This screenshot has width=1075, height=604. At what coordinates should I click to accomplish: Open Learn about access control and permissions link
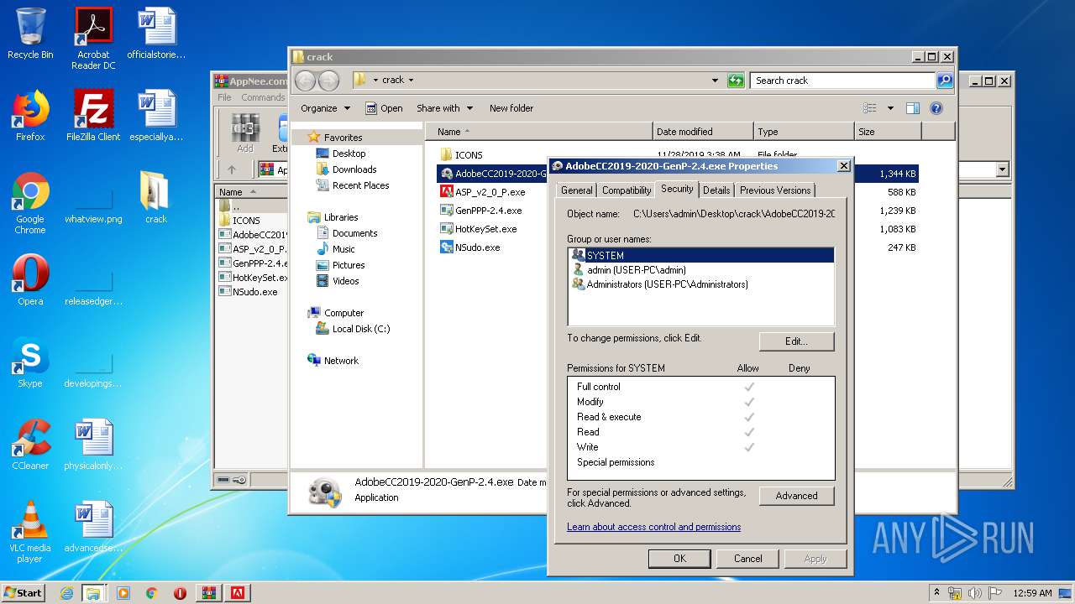click(653, 527)
